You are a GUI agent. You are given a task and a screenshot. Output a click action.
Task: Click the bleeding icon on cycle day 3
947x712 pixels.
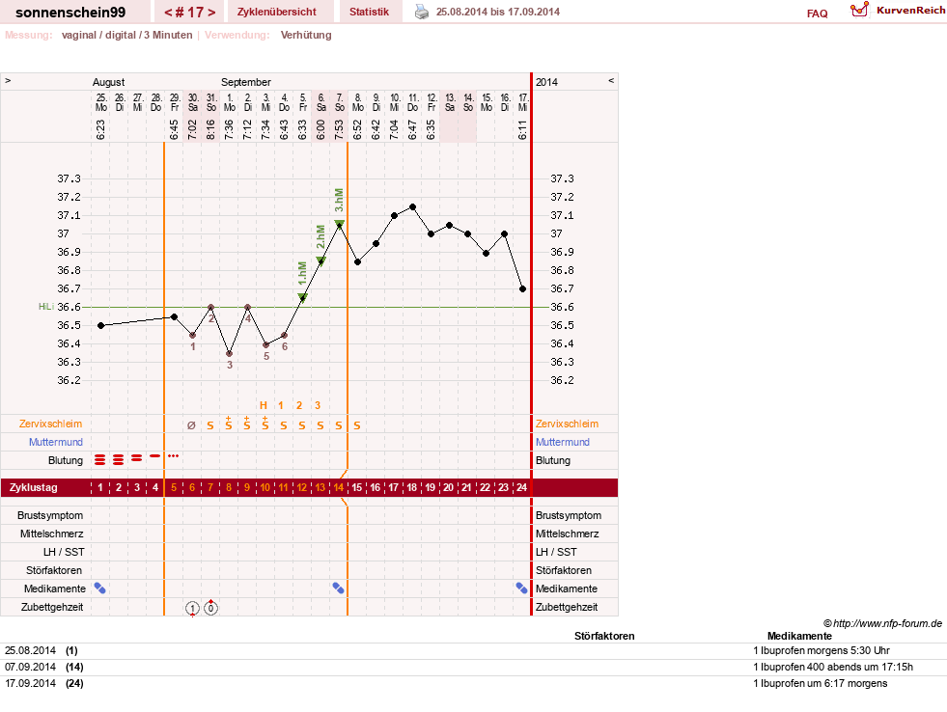tap(137, 458)
